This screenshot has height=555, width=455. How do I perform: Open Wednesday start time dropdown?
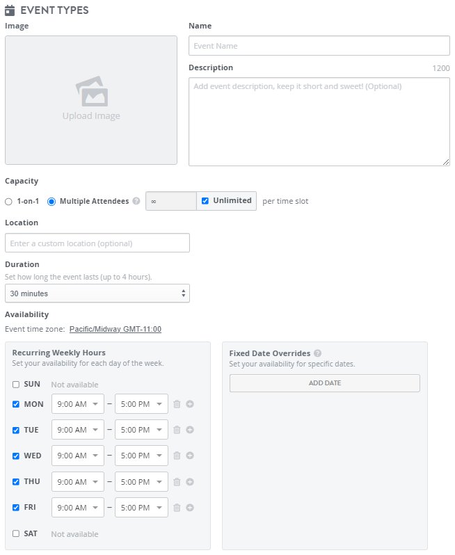(x=78, y=456)
